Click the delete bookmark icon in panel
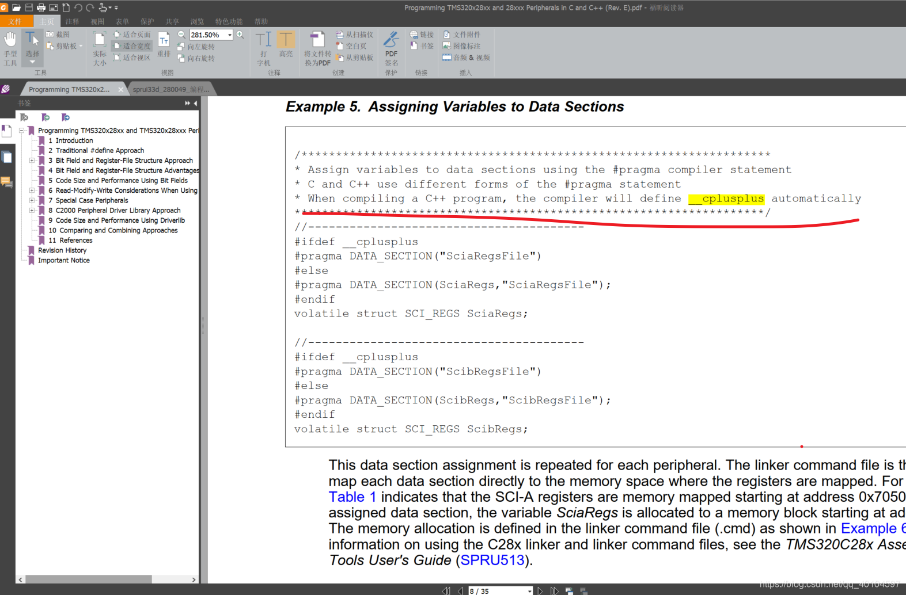This screenshot has height=595, width=906. 24,117
